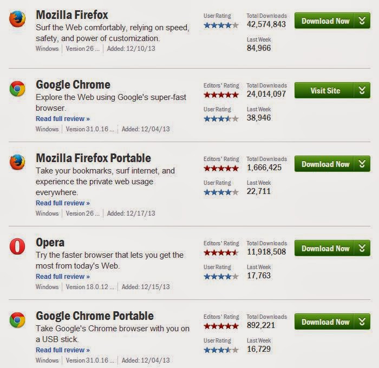Screen dimensions: 379x368
Task: Expand dropdown arrow next to Visit Site
Action: (362, 90)
